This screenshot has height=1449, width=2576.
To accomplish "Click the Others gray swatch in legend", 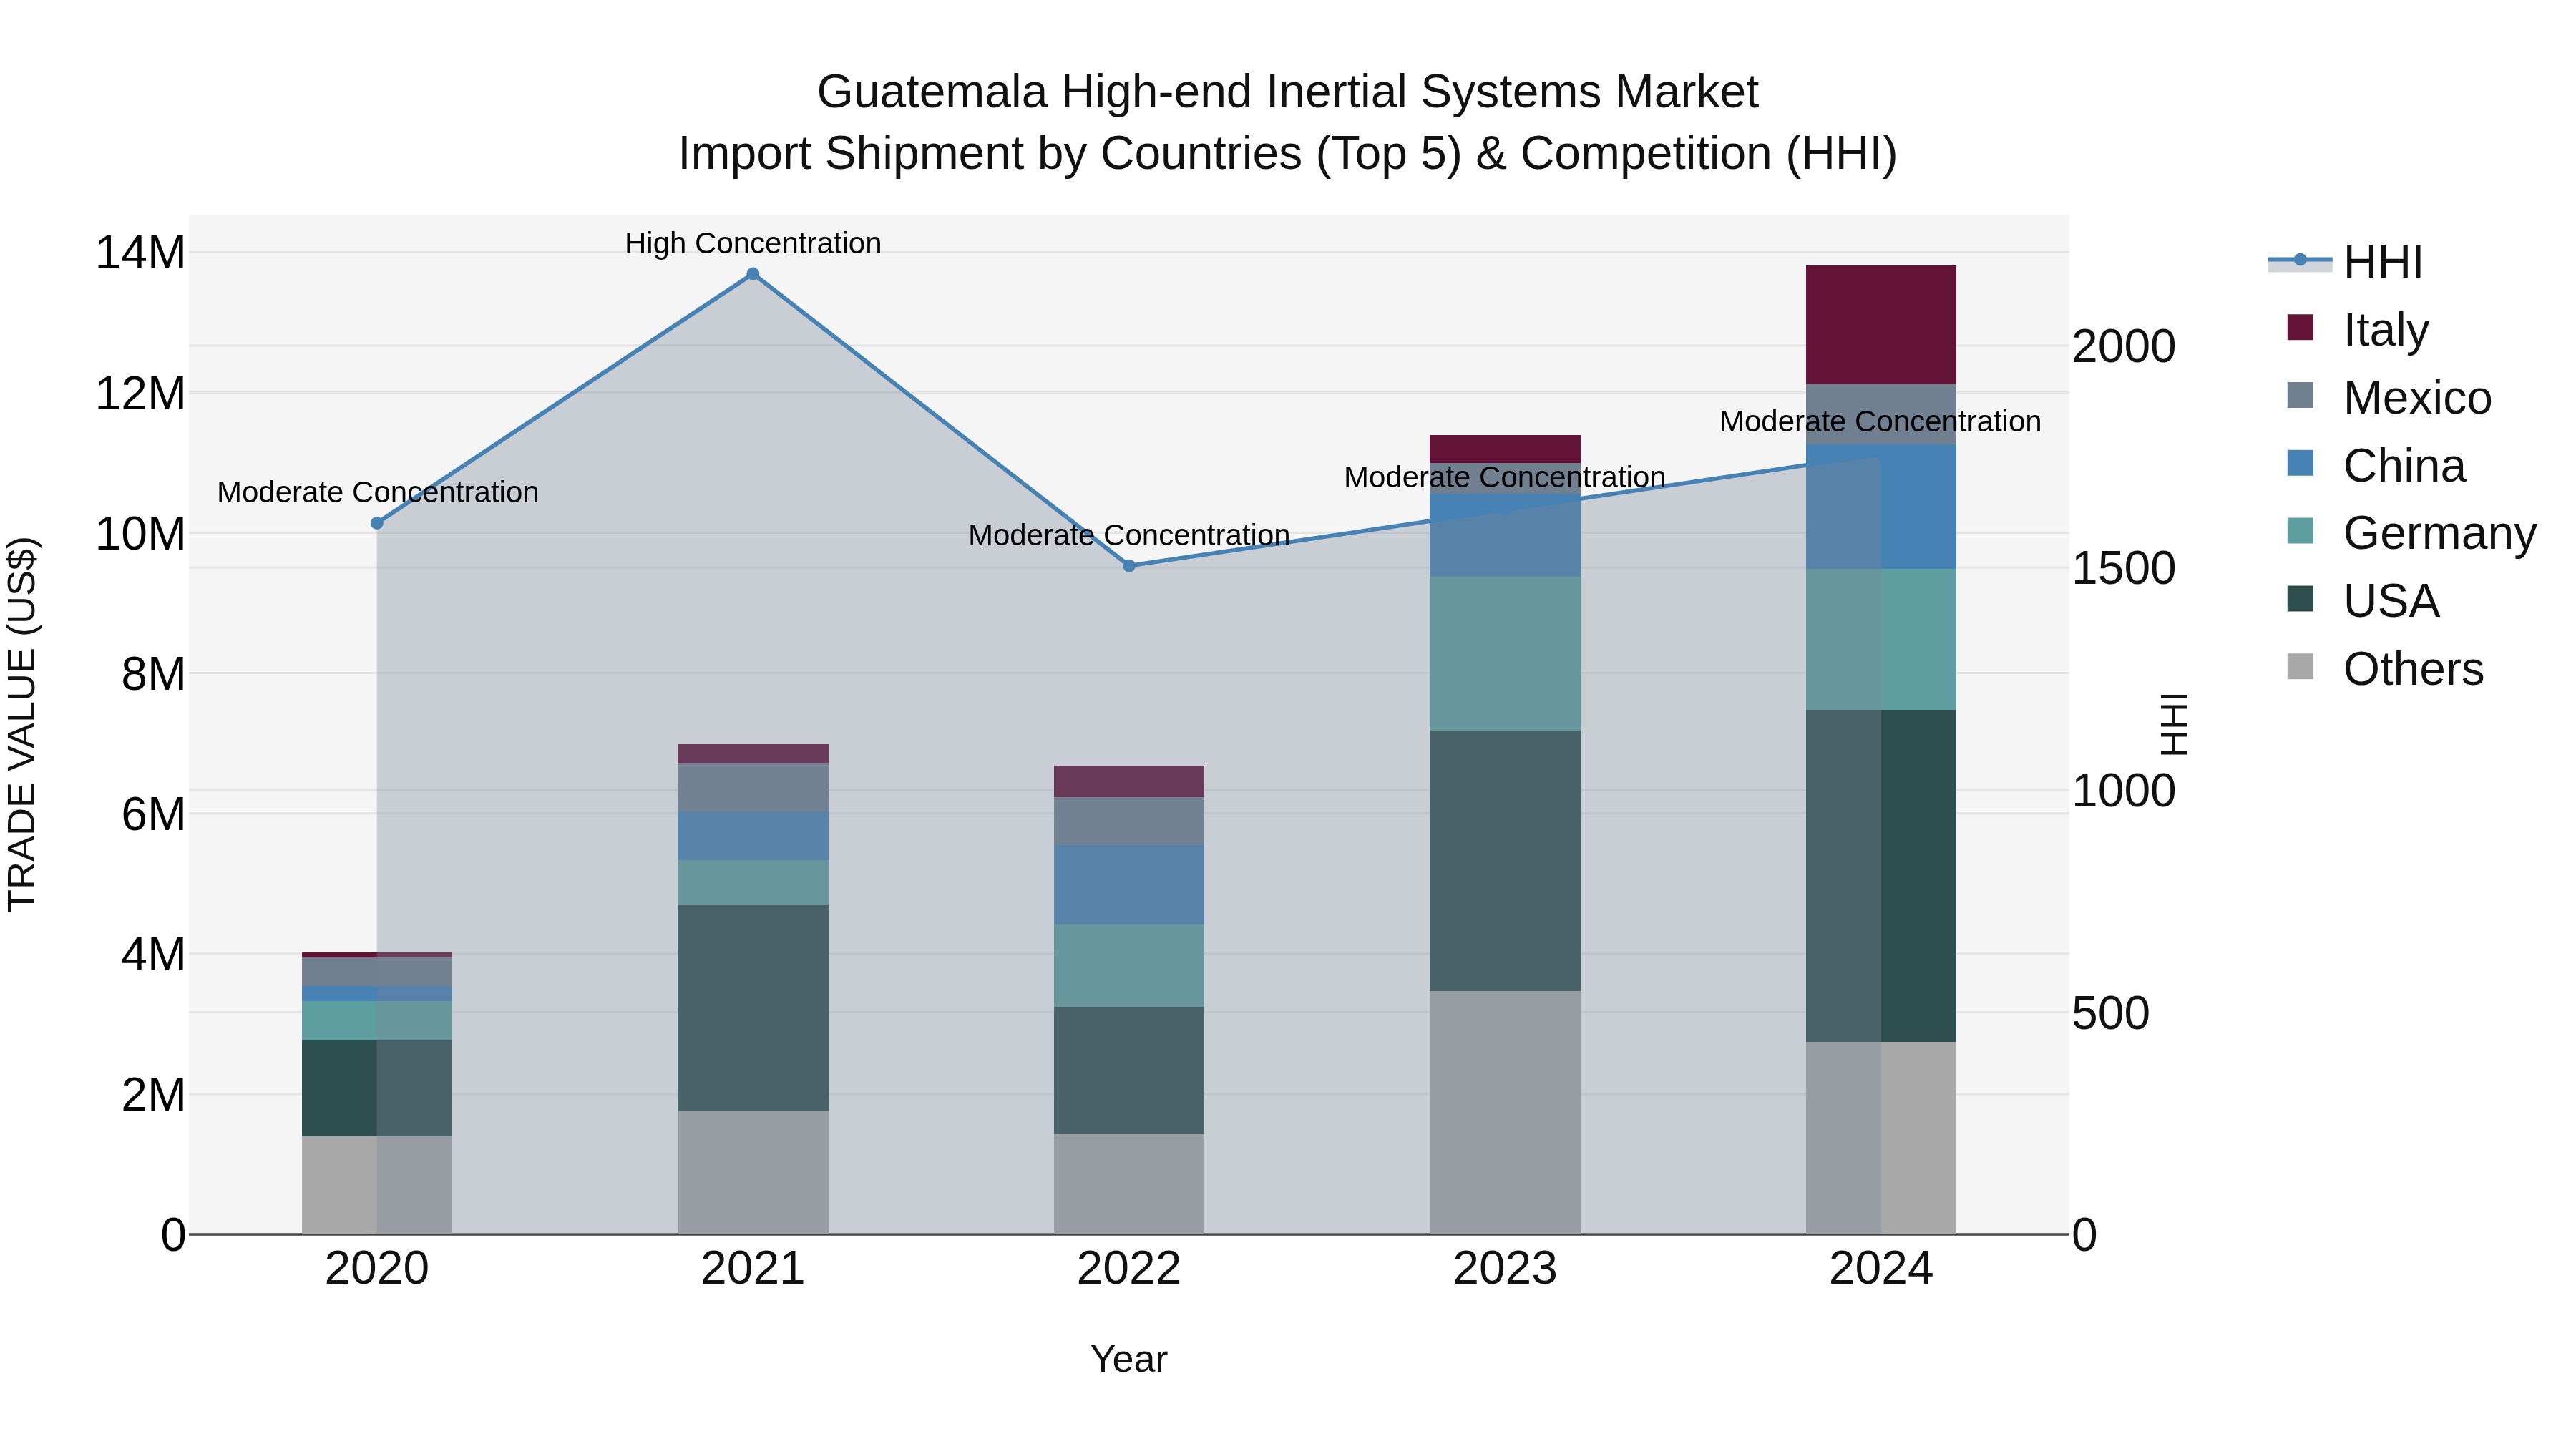I will (2300, 666).
